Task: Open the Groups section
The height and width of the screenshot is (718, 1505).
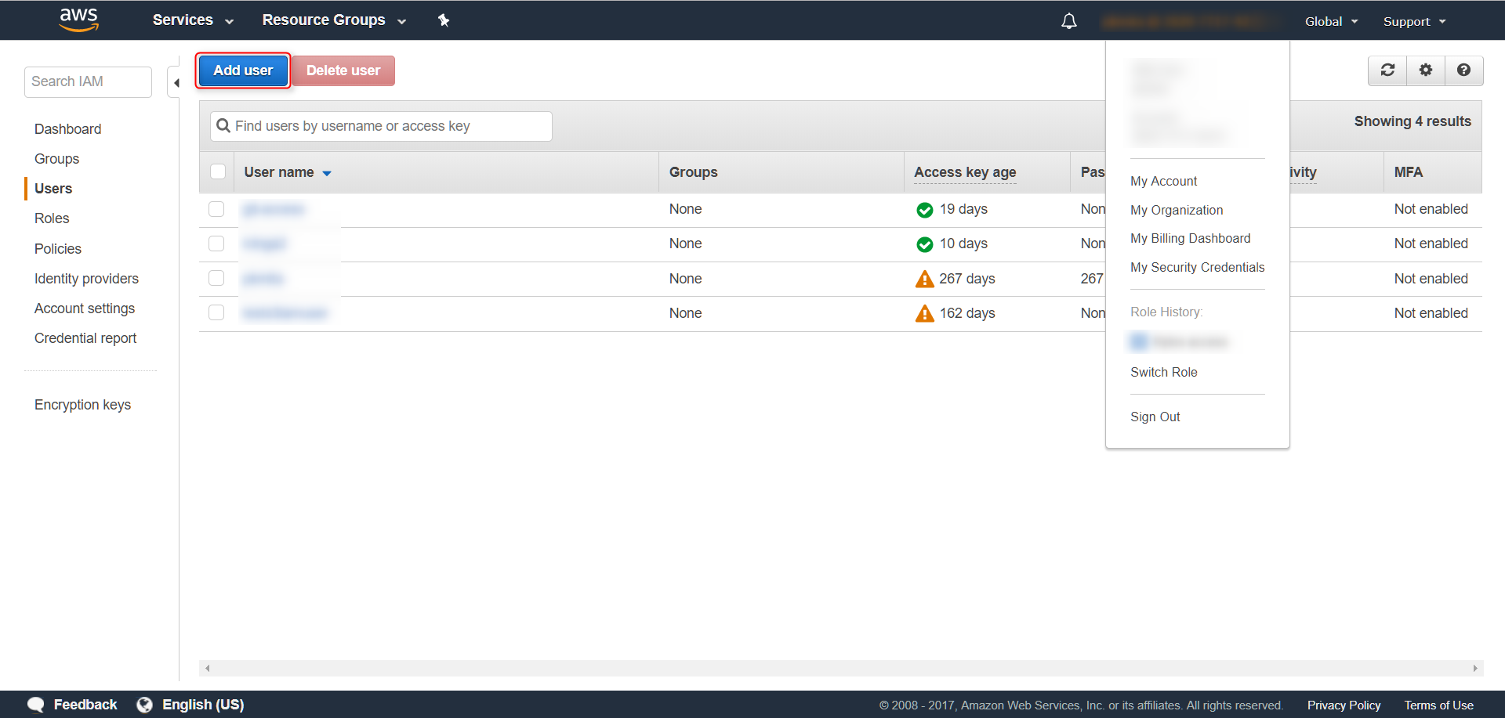Action: (56, 159)
